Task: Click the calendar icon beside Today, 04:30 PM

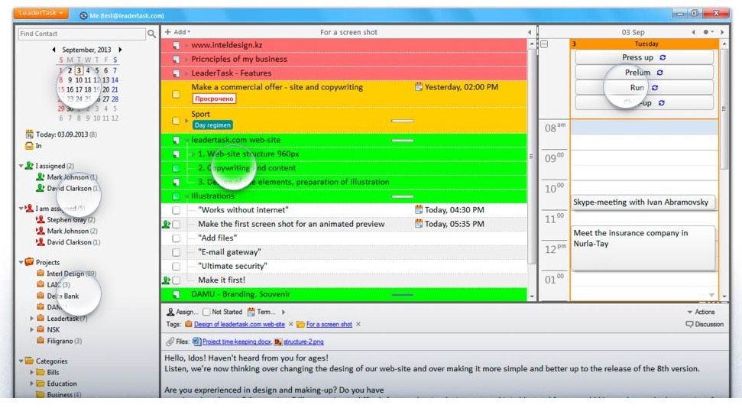Action: 418,209
